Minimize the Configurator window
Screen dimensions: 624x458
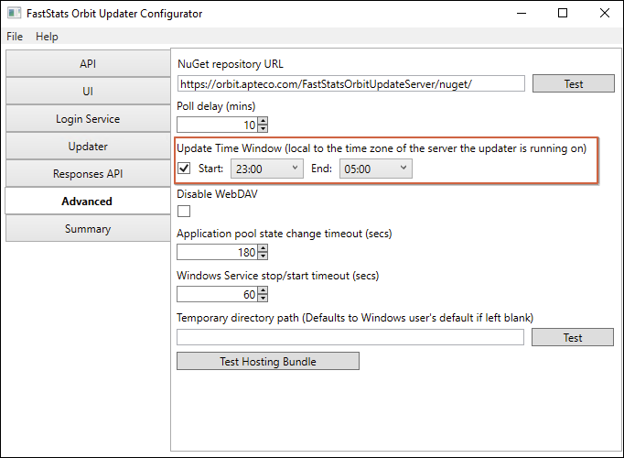pyautogui.click(x=522, y=13)
